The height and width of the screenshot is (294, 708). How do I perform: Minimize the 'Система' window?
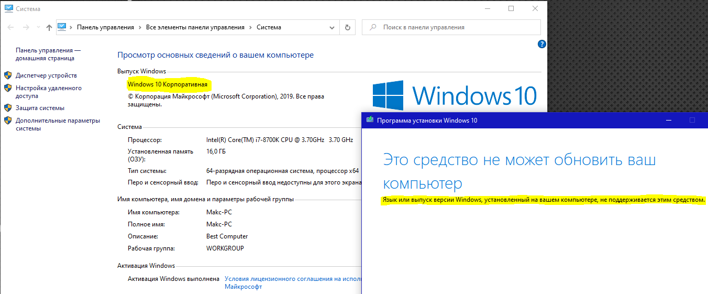(487, 8)
